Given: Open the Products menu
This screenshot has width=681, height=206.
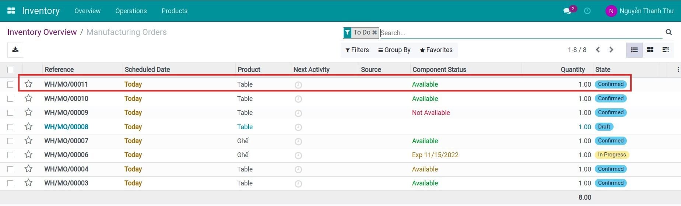Looking at the screenshot, I should click(x=174, y=11).
